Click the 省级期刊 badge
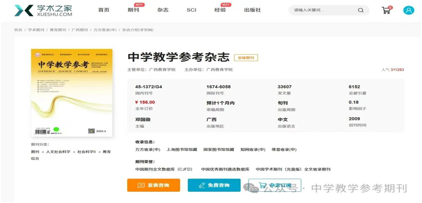 point(246,58)
